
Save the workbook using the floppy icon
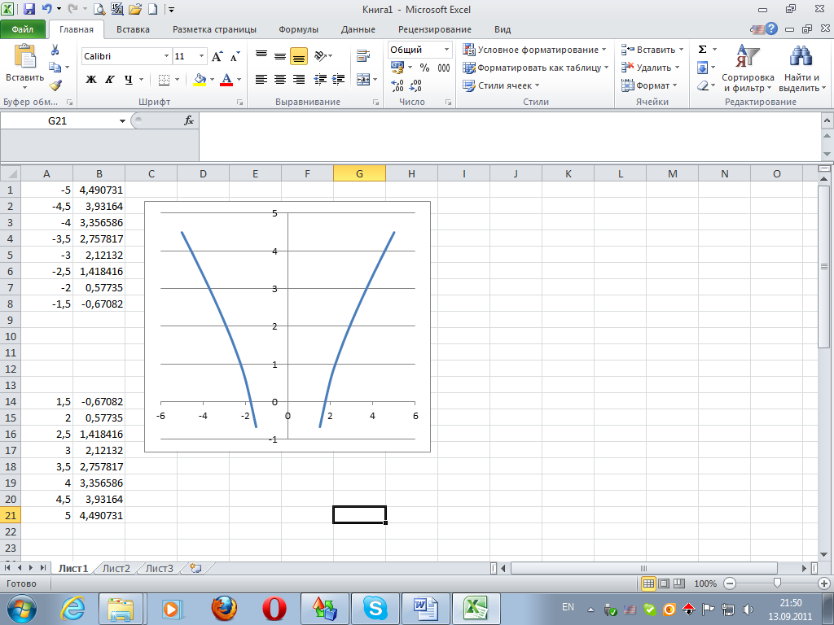[x=29, y=10]
